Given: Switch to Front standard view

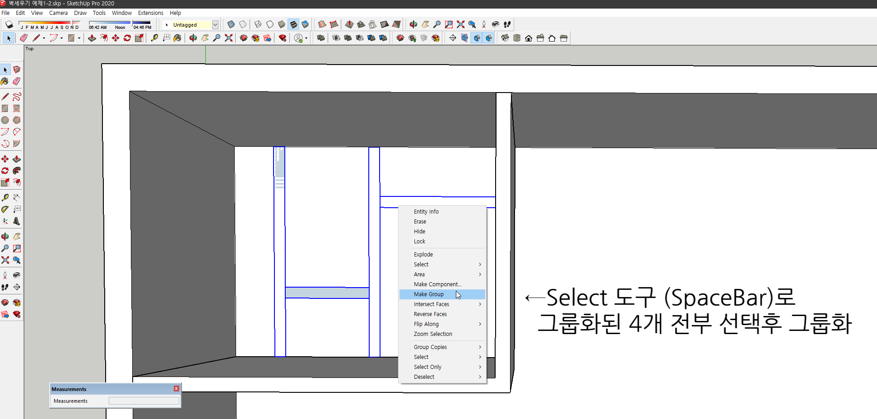Looking at the screenshot, I should (529, 38).
